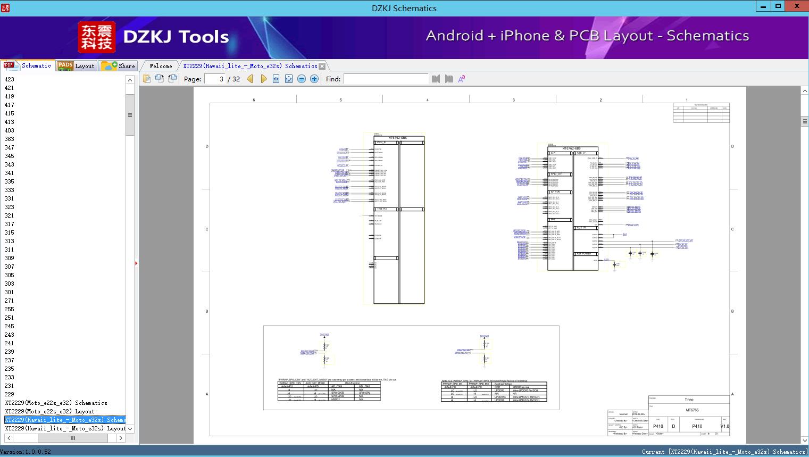Go to the next page arrow
The height and width of the screenshot is (457, 809).
pos(263,79)
